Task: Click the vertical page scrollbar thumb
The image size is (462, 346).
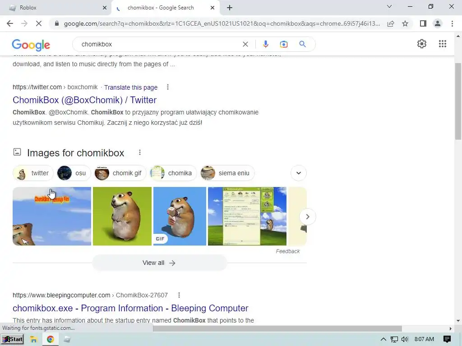Action: pos(458,101)
